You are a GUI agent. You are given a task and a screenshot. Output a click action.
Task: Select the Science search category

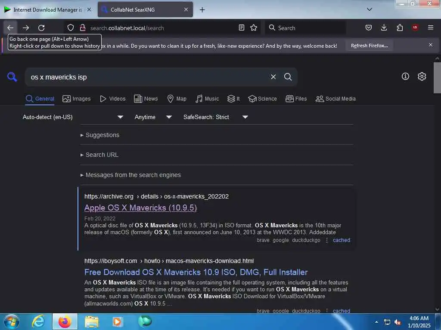click(x=262, y=99)
